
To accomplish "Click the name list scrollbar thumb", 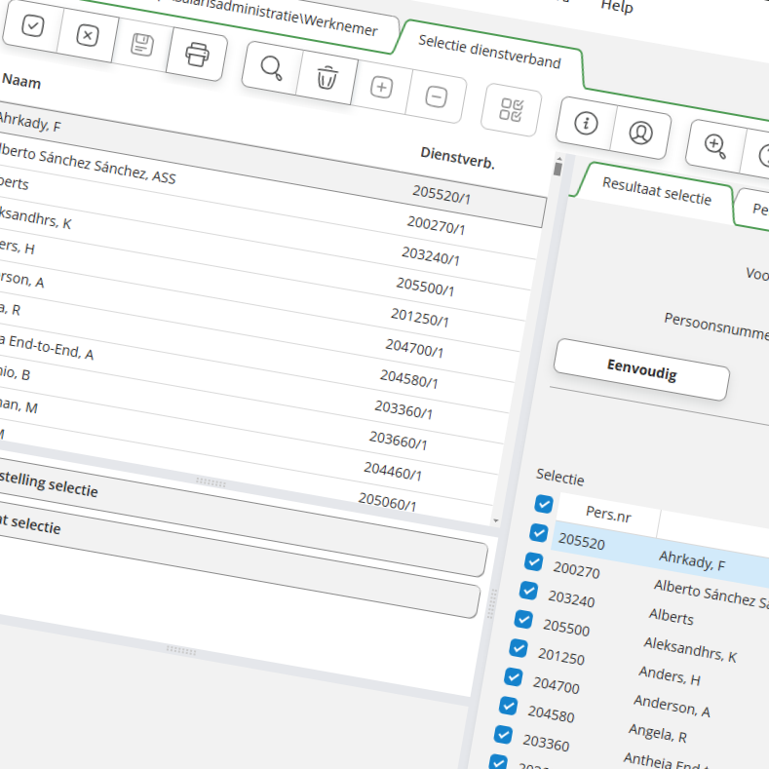I will point(558,169).
